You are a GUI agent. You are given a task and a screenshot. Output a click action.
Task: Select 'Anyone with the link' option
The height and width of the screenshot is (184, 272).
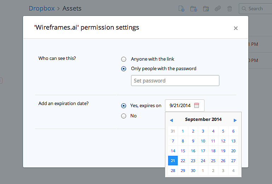tap(124, 59)
